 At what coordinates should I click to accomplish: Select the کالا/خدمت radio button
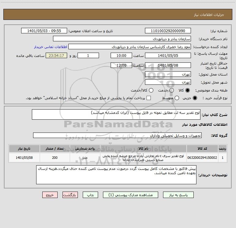click(x=151, y=90)
